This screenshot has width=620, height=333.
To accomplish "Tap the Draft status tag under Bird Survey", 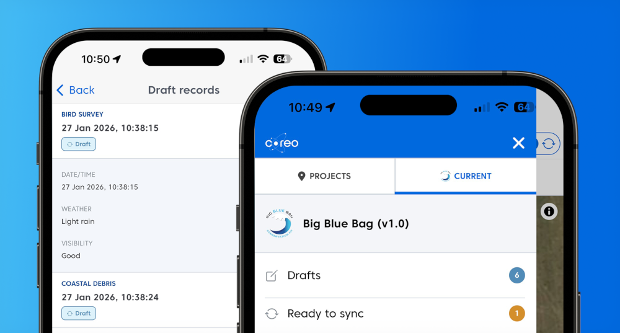I will point(79,144).
